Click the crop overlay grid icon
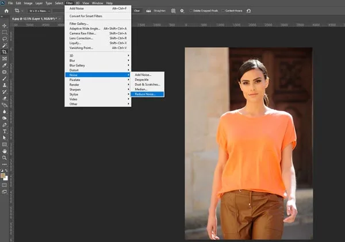Image resolution: width=345 pixels, height=242 pixels. pos(174,10)
